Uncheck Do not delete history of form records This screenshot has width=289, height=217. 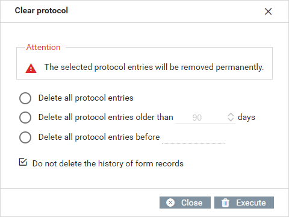(23, 162)
